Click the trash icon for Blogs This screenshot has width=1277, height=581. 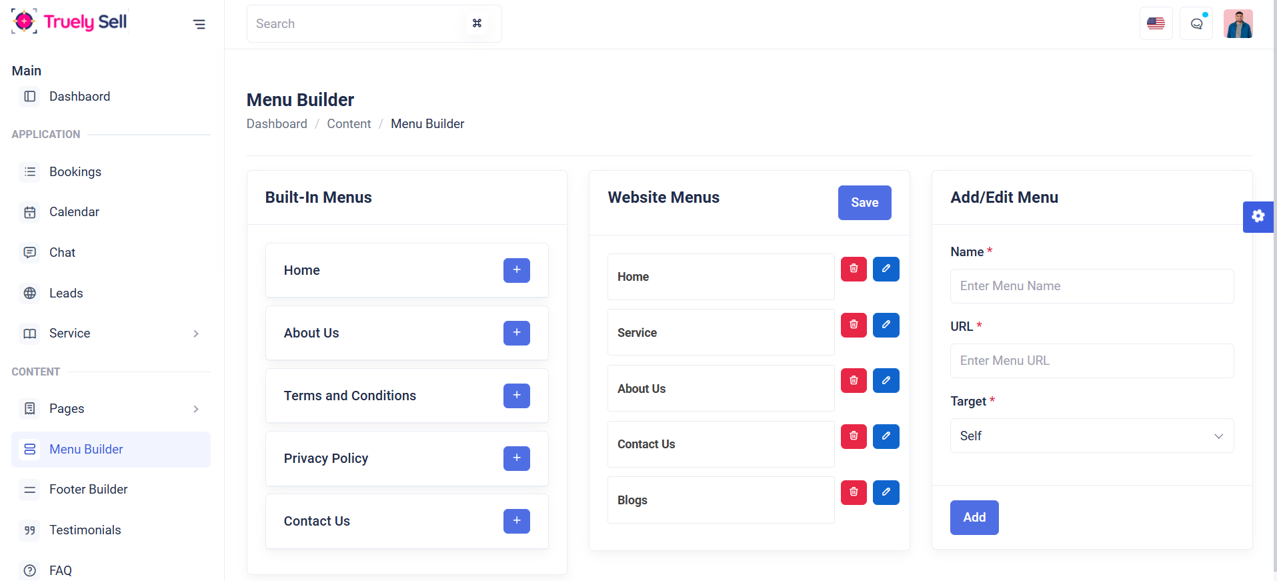[854, 492]
